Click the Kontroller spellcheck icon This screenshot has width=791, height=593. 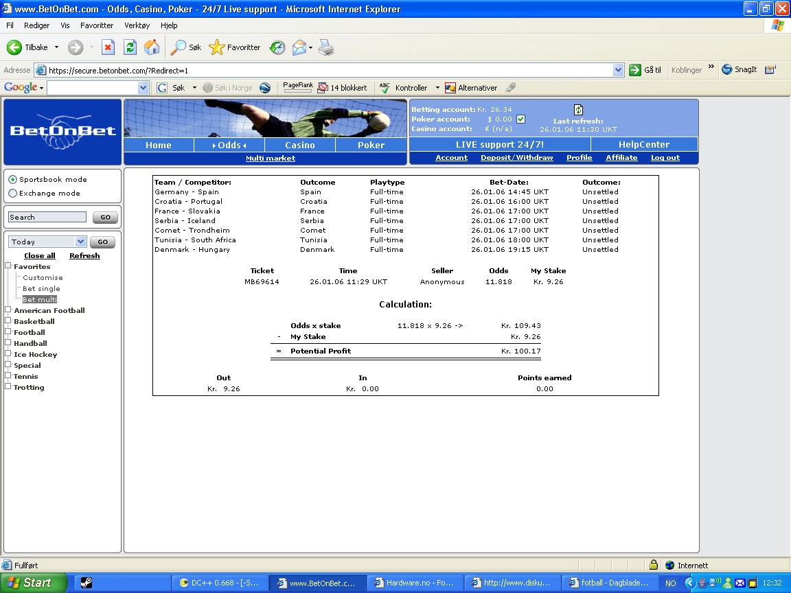coord(385,88)
